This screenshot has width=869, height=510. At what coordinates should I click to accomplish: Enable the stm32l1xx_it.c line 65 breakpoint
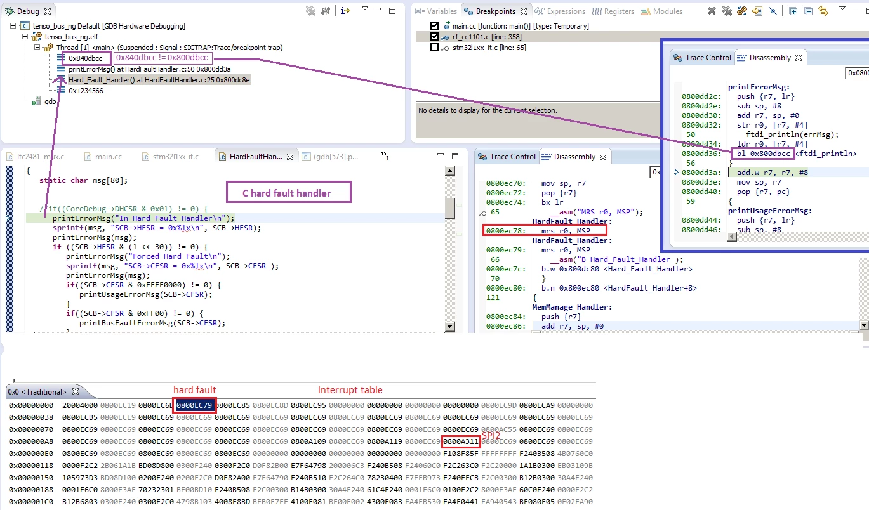(434, 48)
